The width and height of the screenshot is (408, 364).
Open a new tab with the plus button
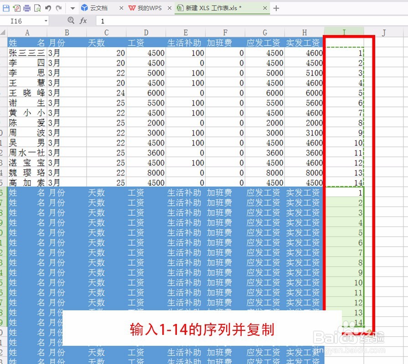click(x=277, y=8)
